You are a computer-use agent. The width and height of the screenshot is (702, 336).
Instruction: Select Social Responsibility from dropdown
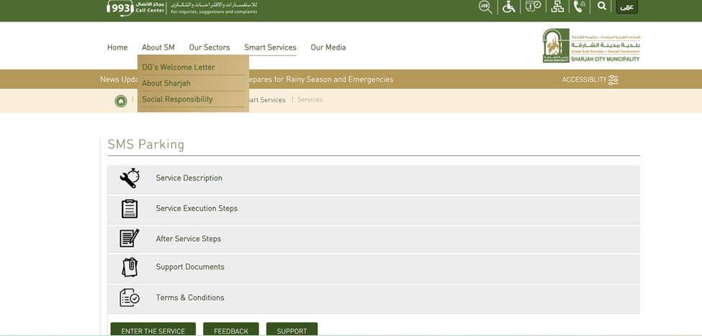coord(177,99)
